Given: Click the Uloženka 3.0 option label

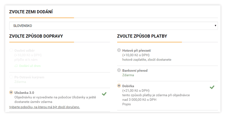Looking at the screenshot, I should tap(24, 93).
